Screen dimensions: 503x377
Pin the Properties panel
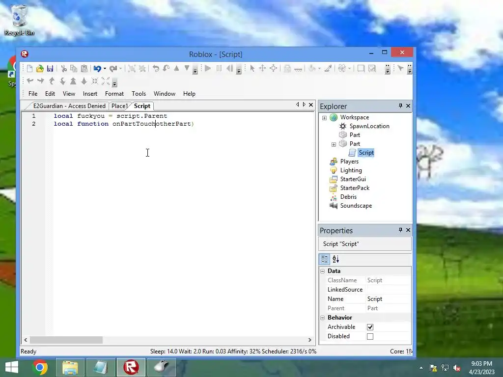click(x=400, y=230)
